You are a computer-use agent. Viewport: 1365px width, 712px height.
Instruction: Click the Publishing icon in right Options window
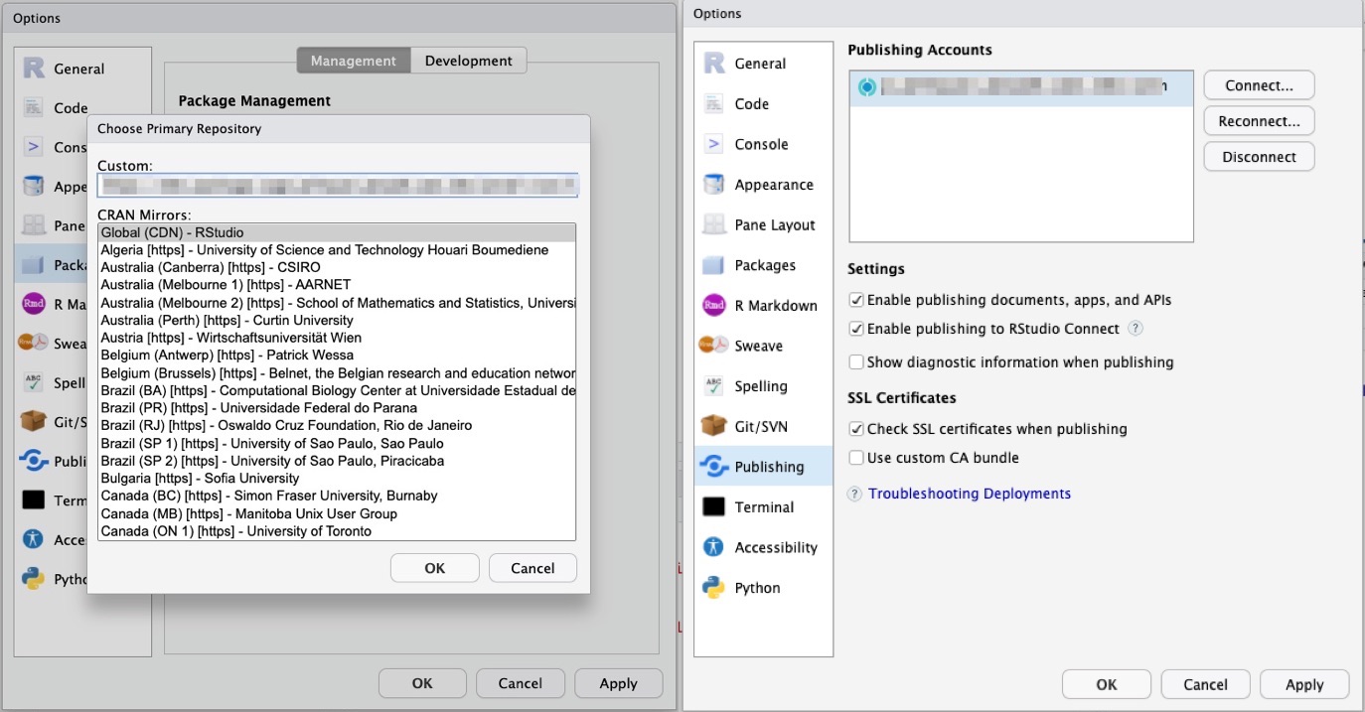714,467
